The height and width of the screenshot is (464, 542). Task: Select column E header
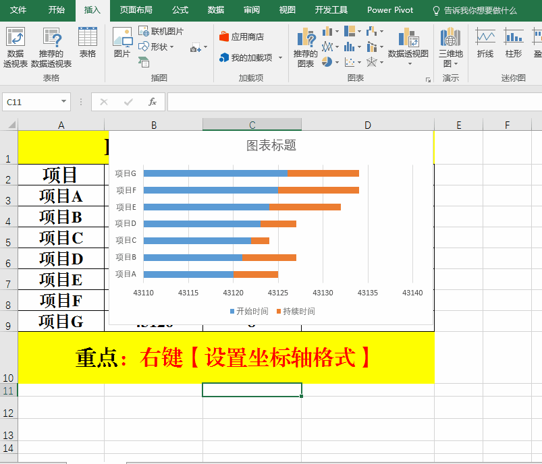[458, 125]
